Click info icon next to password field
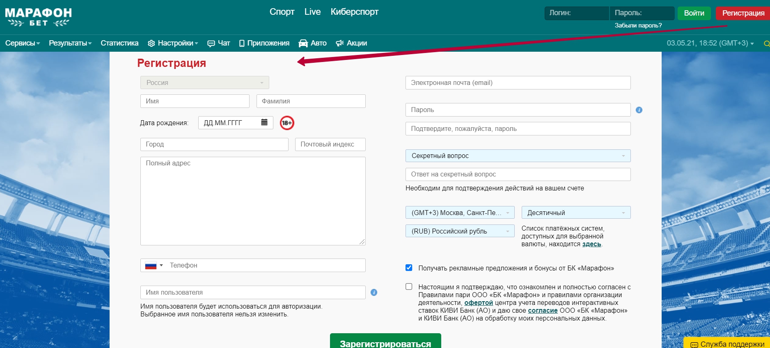This screenshot has width=770, height=348. [639, 110]
